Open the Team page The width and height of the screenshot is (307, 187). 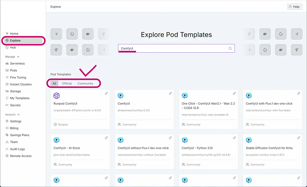coord(12,142)
